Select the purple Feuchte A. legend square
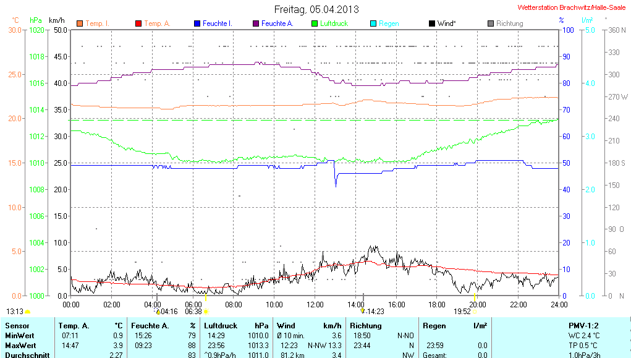The width and height of the screenshot is (631, 358). (256, 23)
